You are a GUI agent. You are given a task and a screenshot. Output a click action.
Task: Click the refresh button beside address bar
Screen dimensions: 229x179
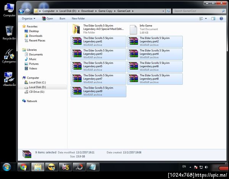(168, 11)
